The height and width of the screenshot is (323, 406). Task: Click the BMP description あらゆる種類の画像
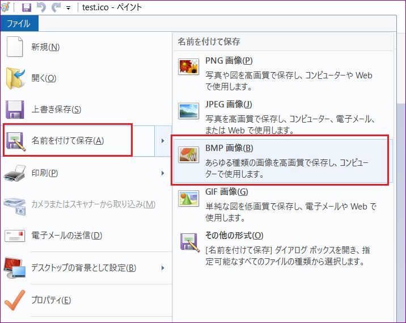click(286, 169)
